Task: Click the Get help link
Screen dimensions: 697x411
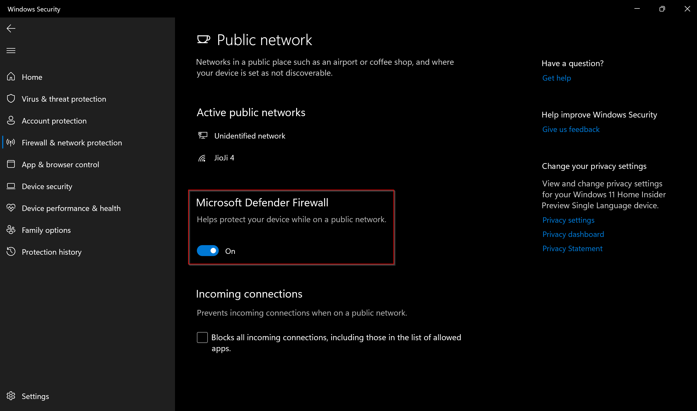Action: pos(556,78)
